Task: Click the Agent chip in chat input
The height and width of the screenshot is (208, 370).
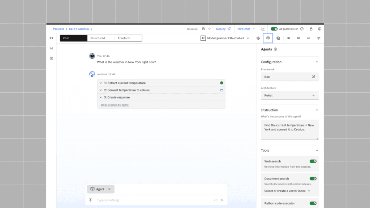Action: [100, 189]
